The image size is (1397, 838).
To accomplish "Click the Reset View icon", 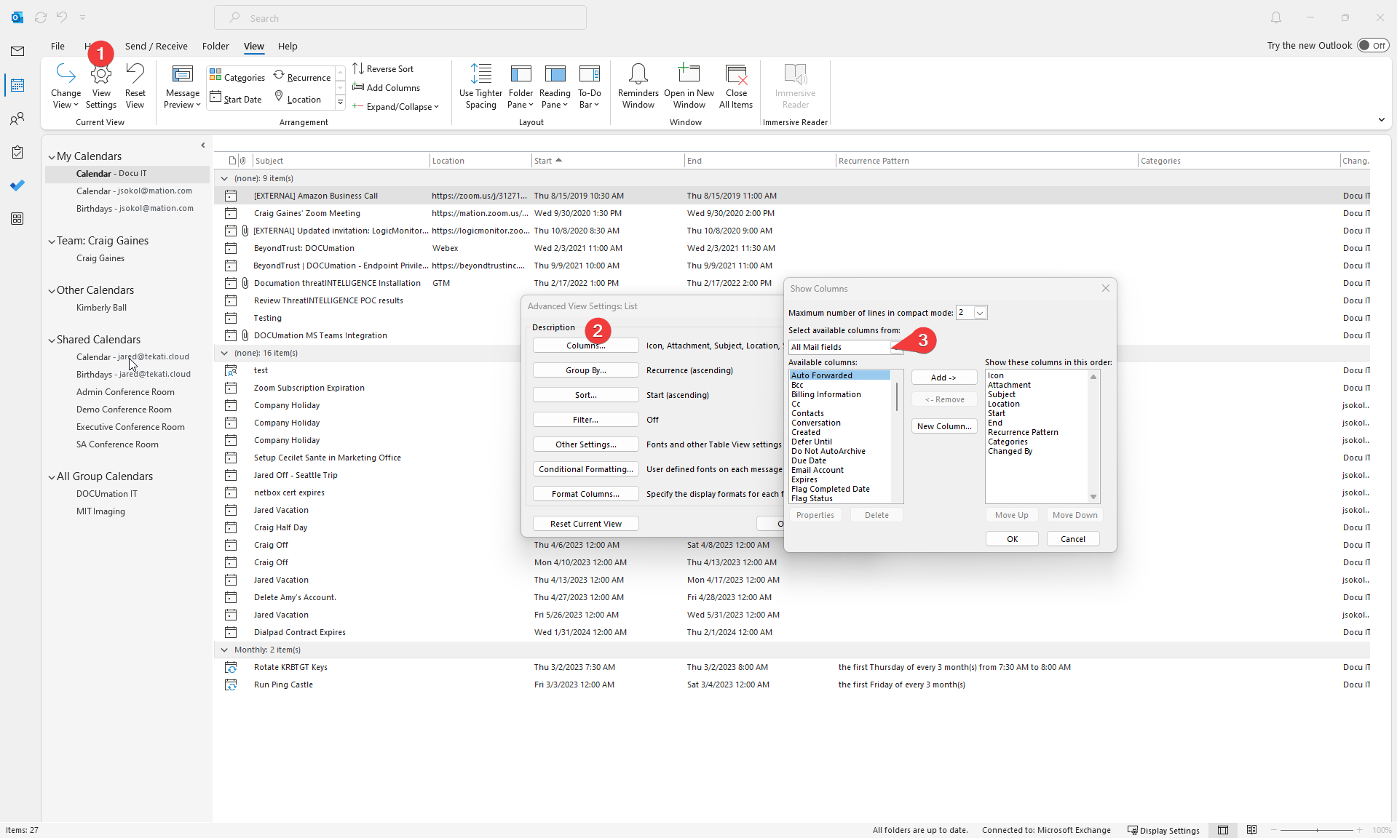I will 135,87.
